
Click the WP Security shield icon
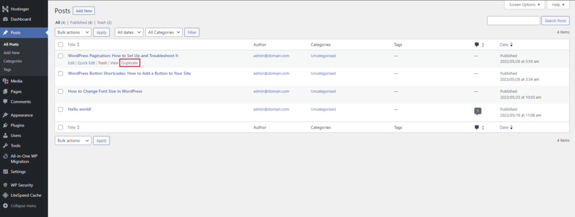tap(5, 185)
